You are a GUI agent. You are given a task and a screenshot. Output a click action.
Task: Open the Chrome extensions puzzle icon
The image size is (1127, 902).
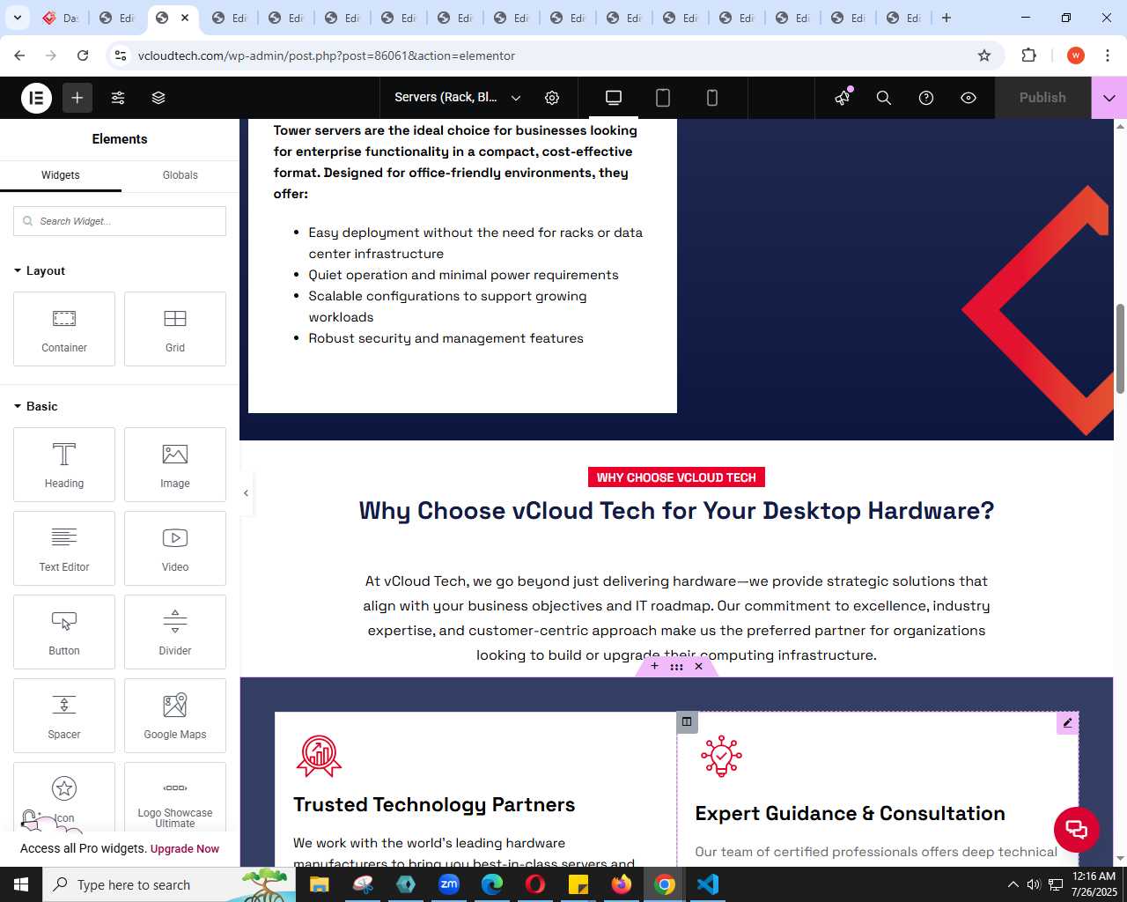[x=1028, y=55]
